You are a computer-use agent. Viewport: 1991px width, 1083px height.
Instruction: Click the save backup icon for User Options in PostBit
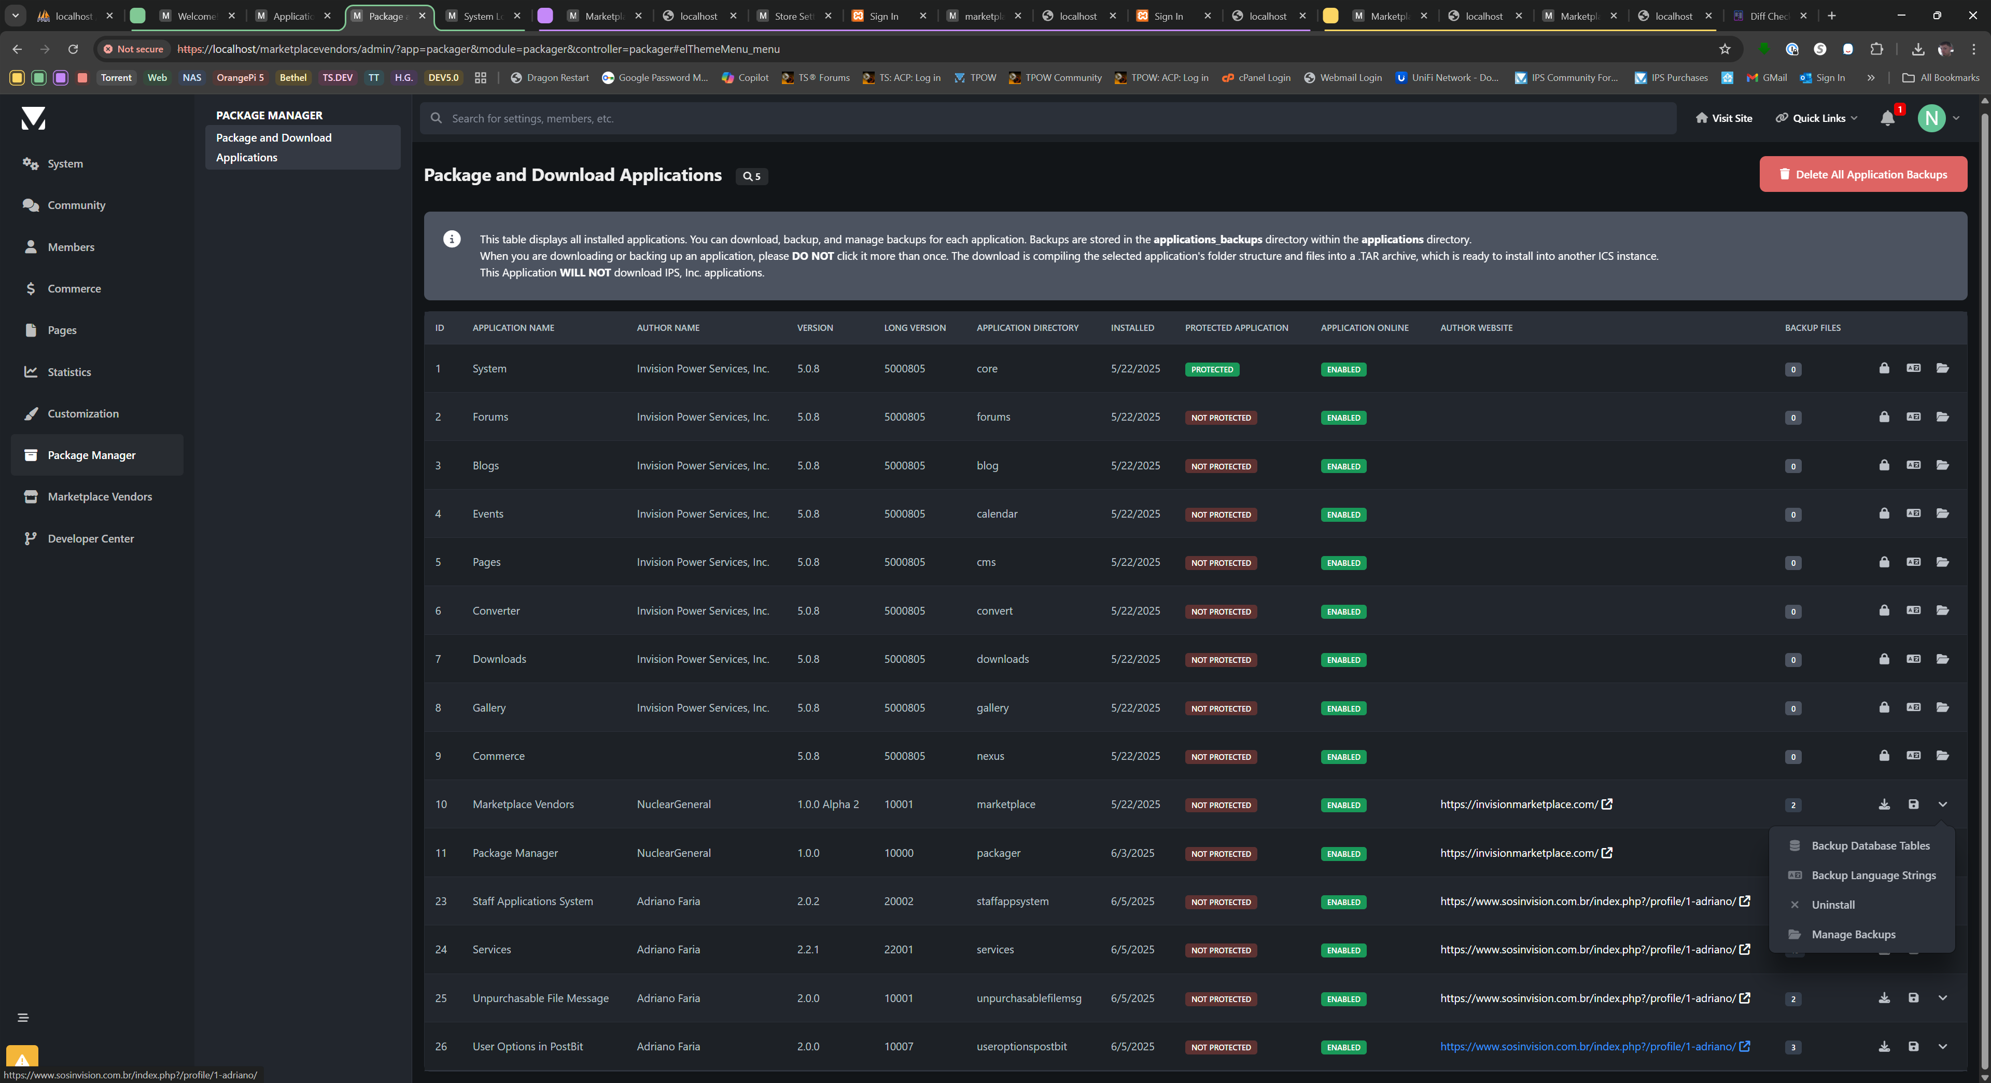[1913, 1047]
